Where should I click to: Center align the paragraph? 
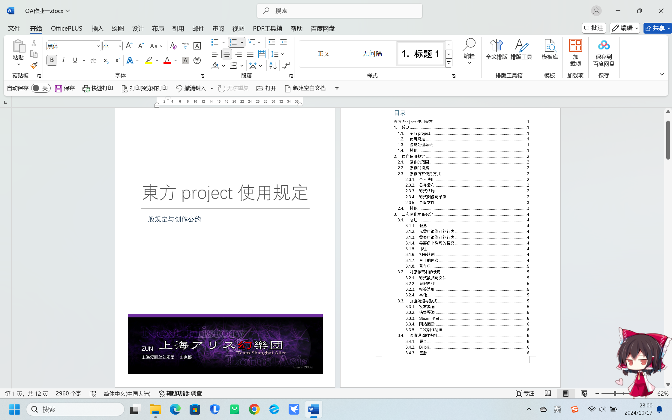click(x=226, y=54)
